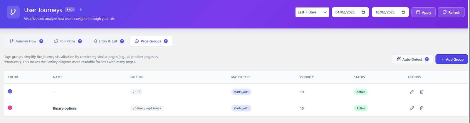The width and height of the screenshot is (470, 123).
Task: Open calendar picker for start date 04/02/2026
Action: click(x=363, y=12)
